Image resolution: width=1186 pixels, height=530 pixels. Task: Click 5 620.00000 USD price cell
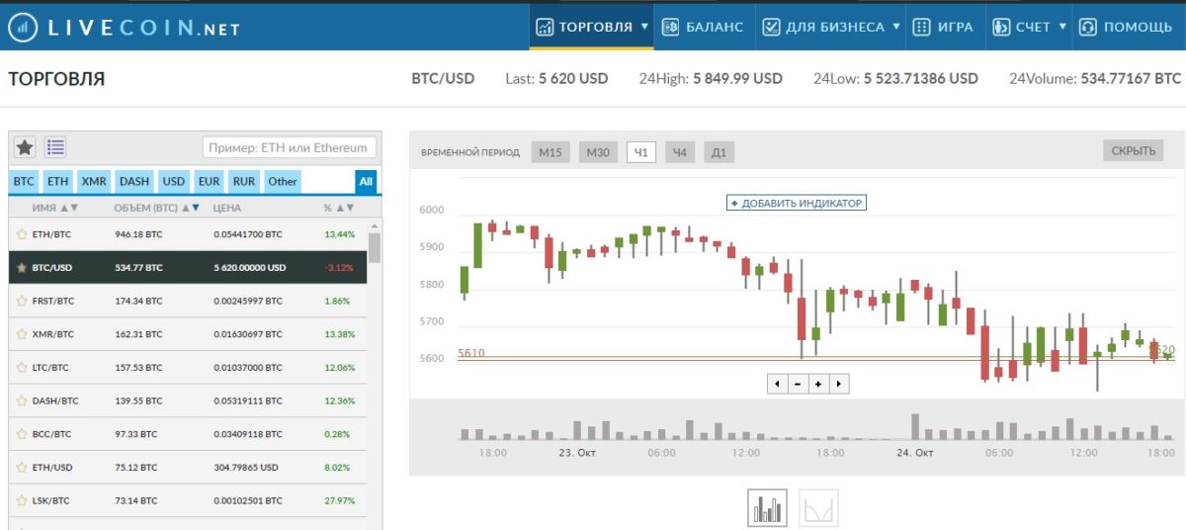(250, 267)
